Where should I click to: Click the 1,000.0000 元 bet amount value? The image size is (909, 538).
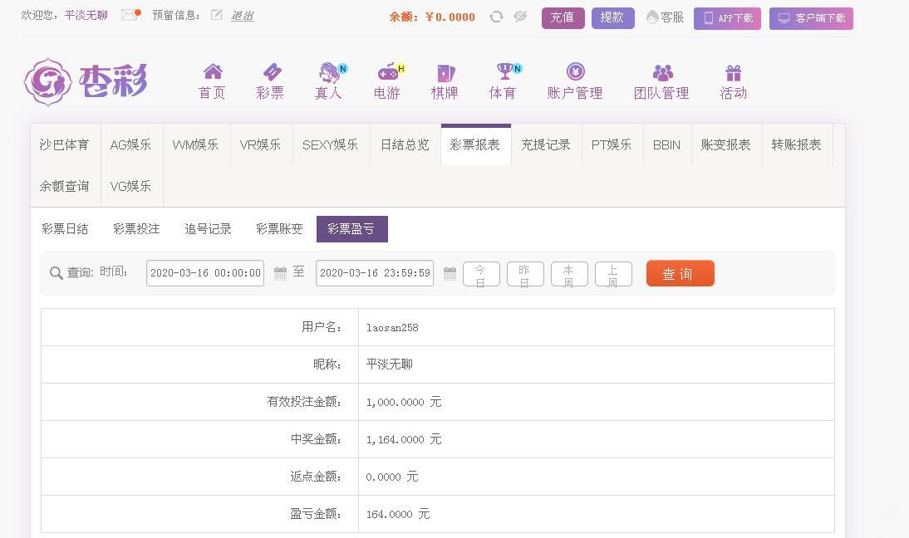404,402
